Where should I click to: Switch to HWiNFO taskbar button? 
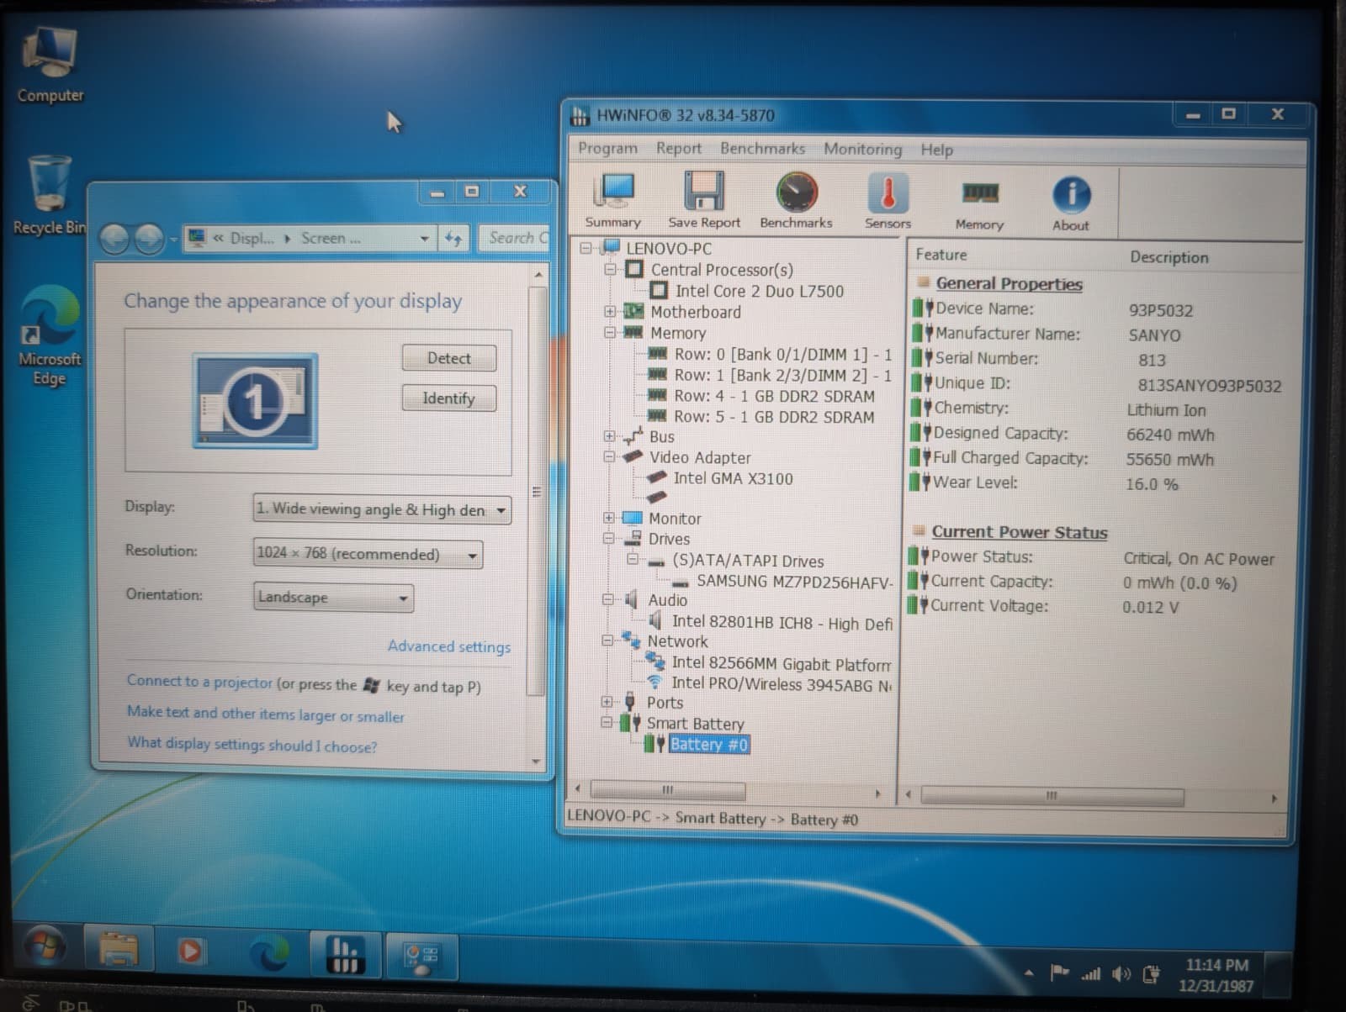[346, 954]
